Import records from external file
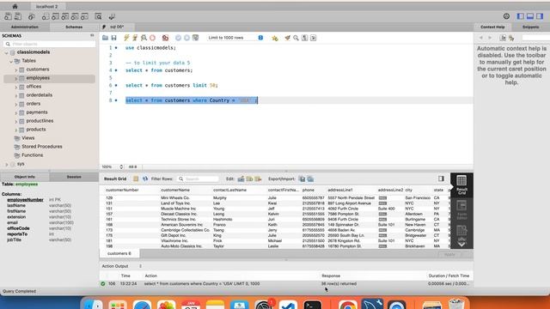 pyautogui.click(x=310, y=179)
